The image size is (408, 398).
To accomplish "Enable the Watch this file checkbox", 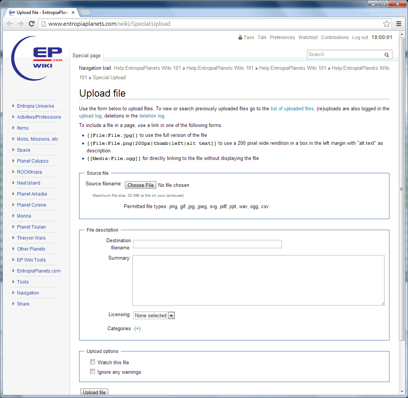I will [x=92, y=362].
